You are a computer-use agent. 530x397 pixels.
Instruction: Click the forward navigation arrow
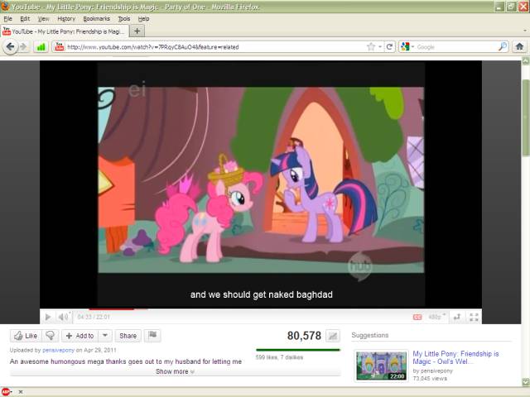tap(23, 46)
